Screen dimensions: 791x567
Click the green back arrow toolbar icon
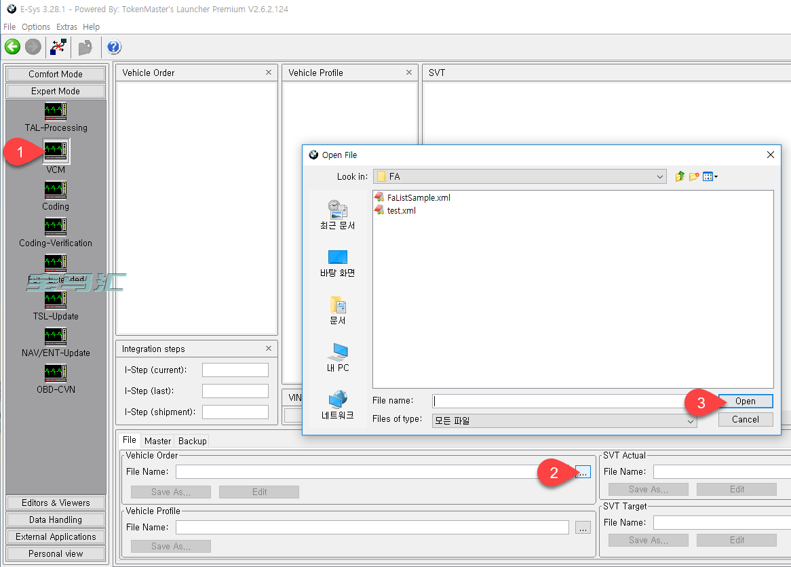point(13,47)
